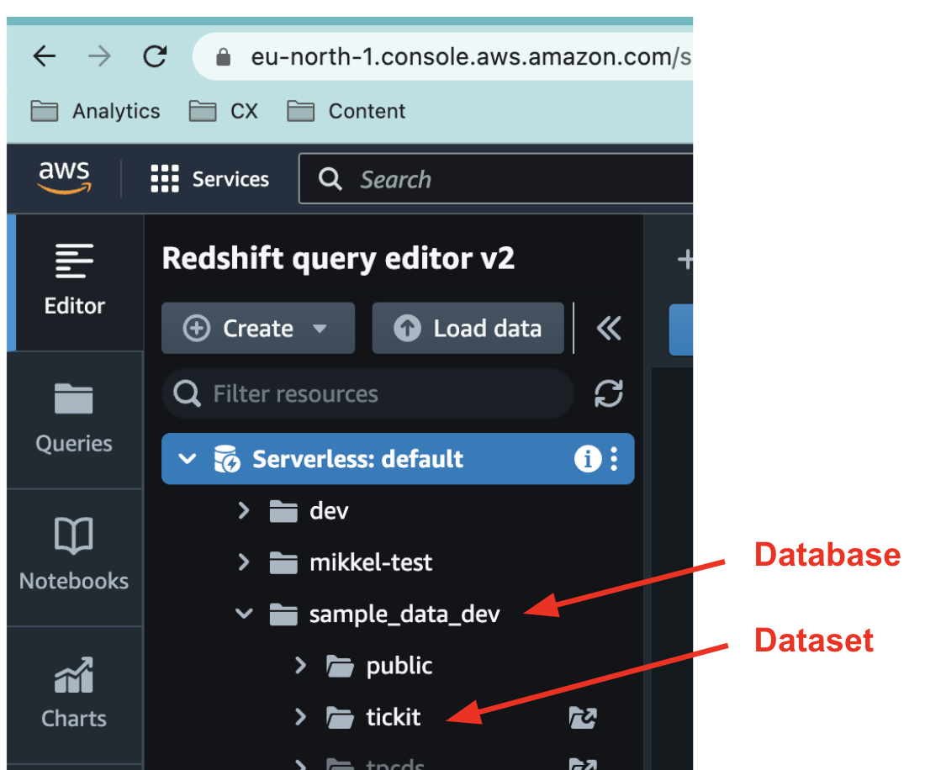The height and width of the screenshot is (770, 925).
Task: Open the Serverless: default three-dot menu
Action: click(614, 459)
